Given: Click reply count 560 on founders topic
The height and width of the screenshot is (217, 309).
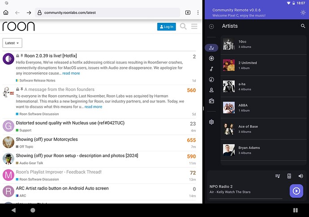Looking at the screenshot, I should pos(191,90).
